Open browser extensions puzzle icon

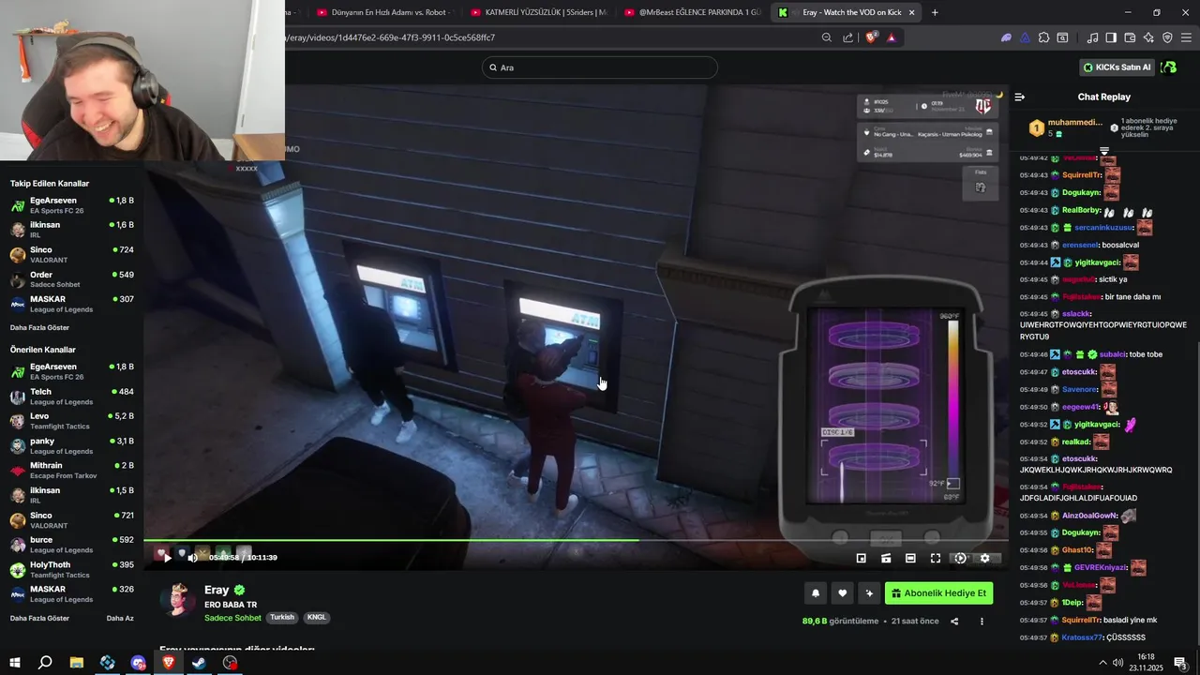[x=1043, y=37]
